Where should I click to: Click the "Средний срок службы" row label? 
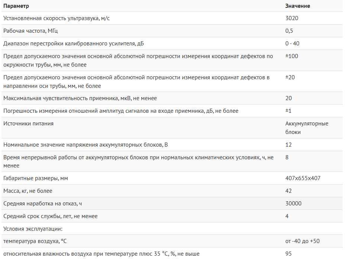click(x=51, y=216)
